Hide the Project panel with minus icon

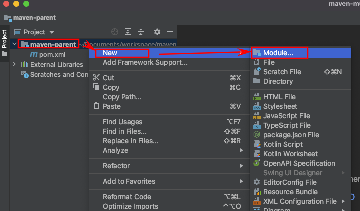pos(170,32)
